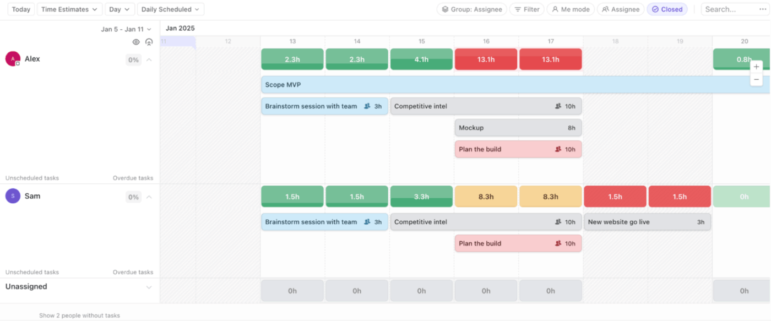This screenshot has width=771, height=321.
Task: Toggle the Closed tasks filter
Action: (x=667, y=9)
